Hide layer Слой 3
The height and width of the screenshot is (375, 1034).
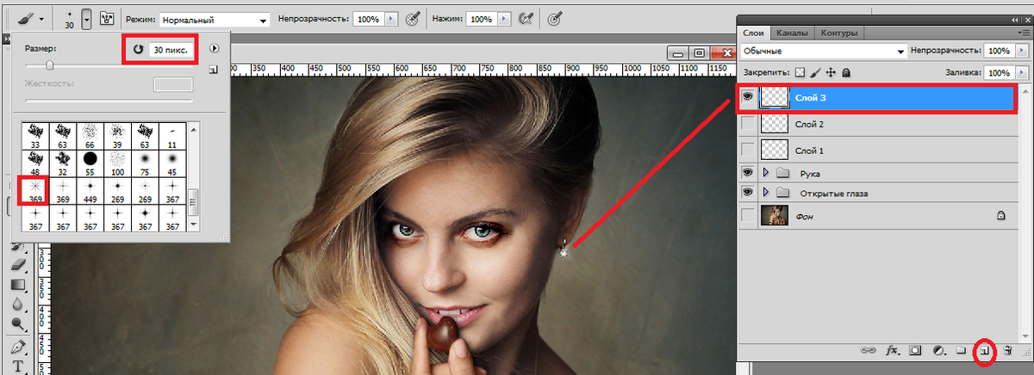coord(747,98)
